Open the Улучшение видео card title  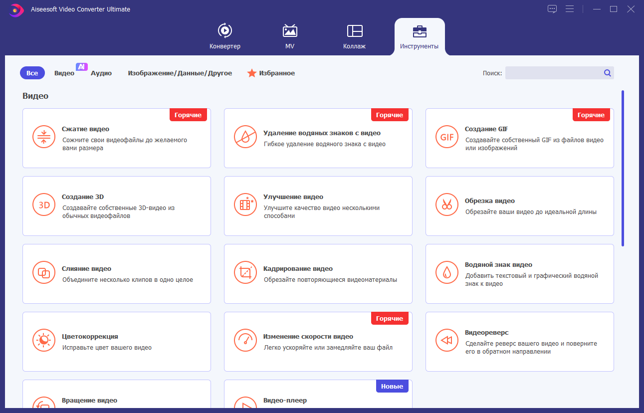tap(293, 197)
